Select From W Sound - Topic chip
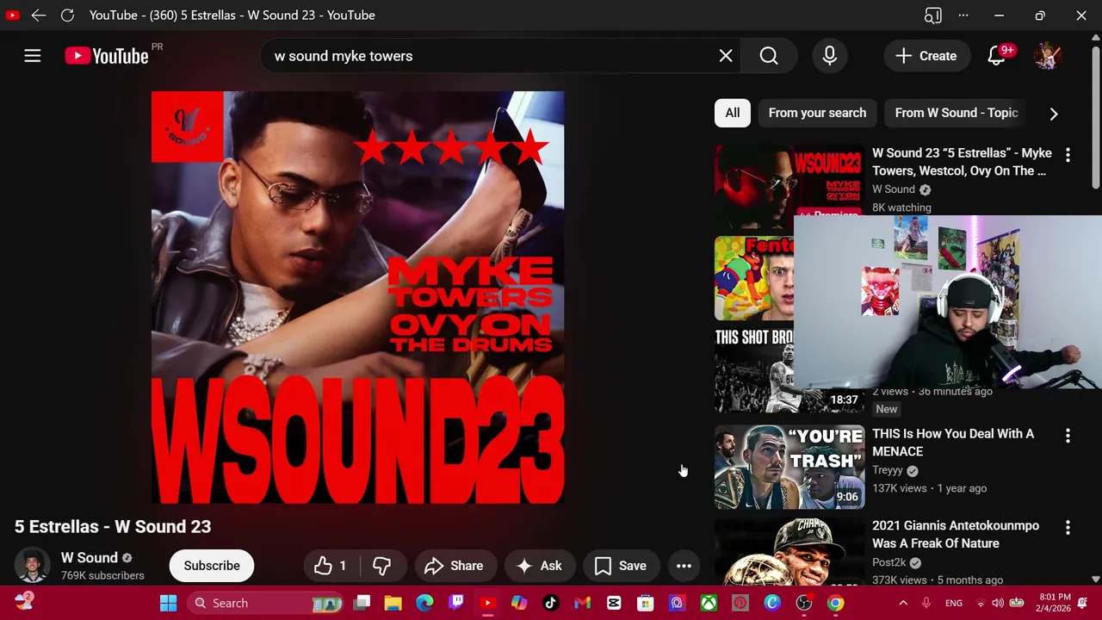This screenshot has width=1102, height=620. click(957, 113)
